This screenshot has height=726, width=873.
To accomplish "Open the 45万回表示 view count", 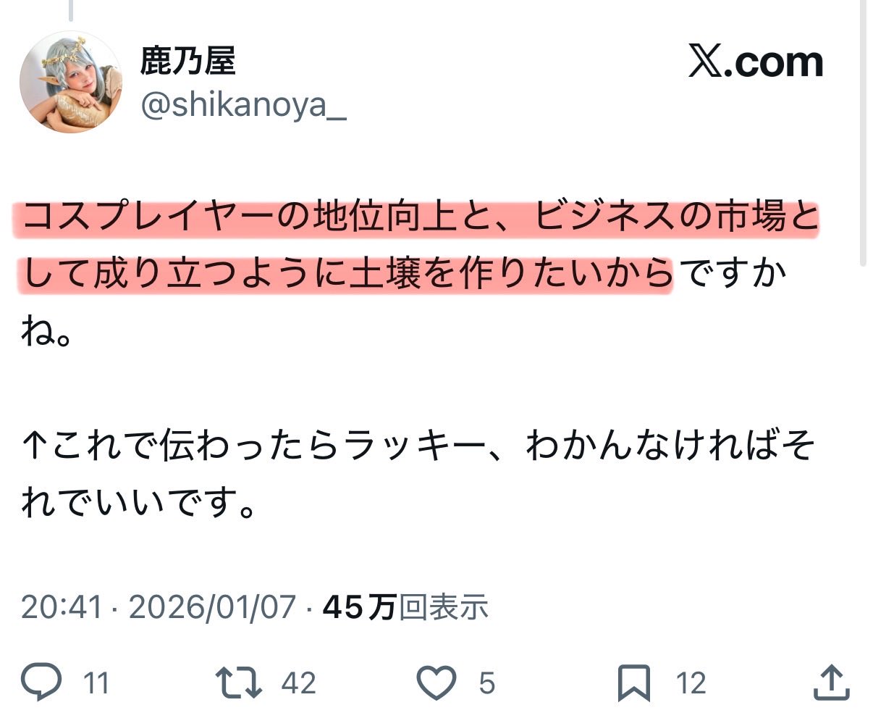I will pos(405,606).
